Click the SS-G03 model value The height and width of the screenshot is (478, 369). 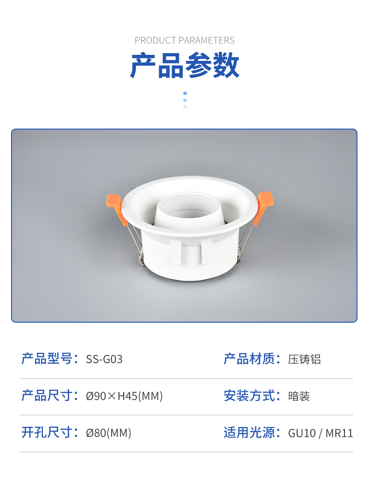coord(104,359)
